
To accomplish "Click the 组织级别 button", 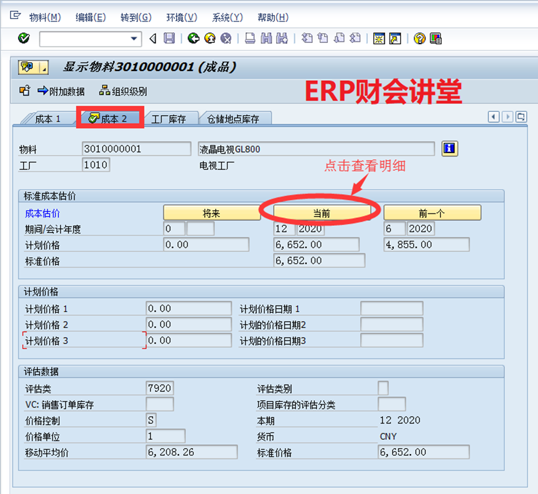I will tap(123, 91).
